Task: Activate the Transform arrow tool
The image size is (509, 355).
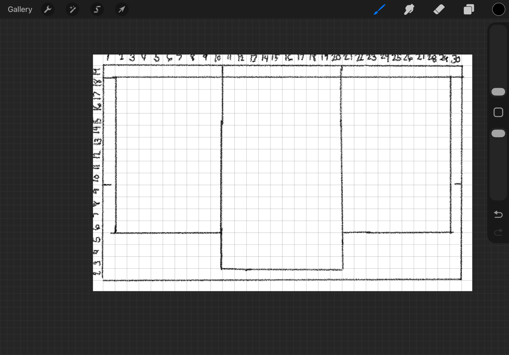Action: point(122,10)
